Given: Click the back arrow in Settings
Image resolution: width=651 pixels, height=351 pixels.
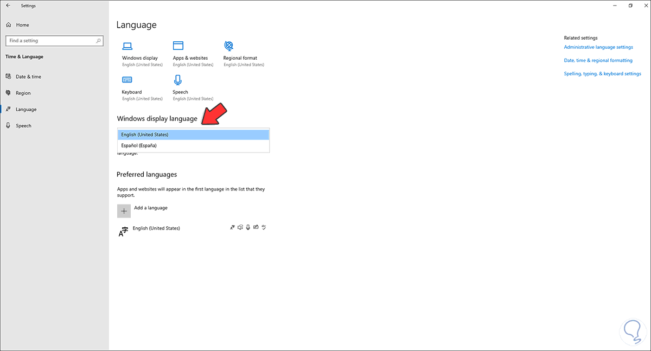Looking at the screenshot, I should pyautogui.click(x=8, y=5).
